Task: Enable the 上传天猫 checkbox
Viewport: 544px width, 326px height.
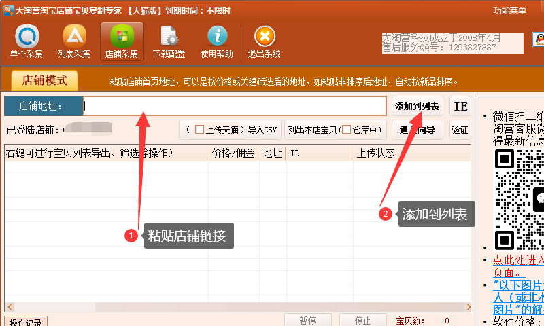Action: tap(200, 129)
